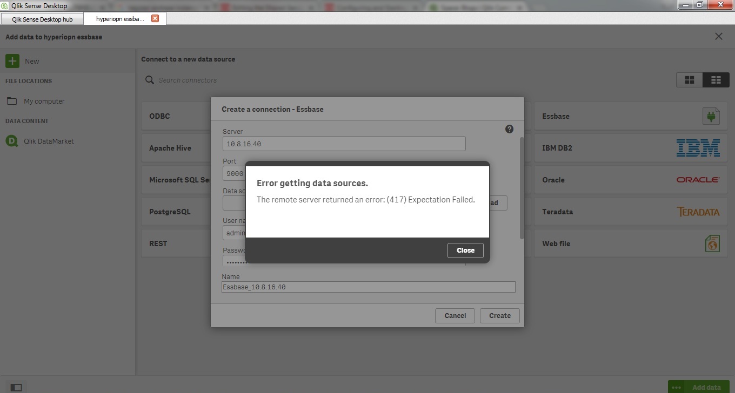Click the Essbase plug icon
Image resolution: width=735 pixels, height=393 pixels.
tap(711, 116)
